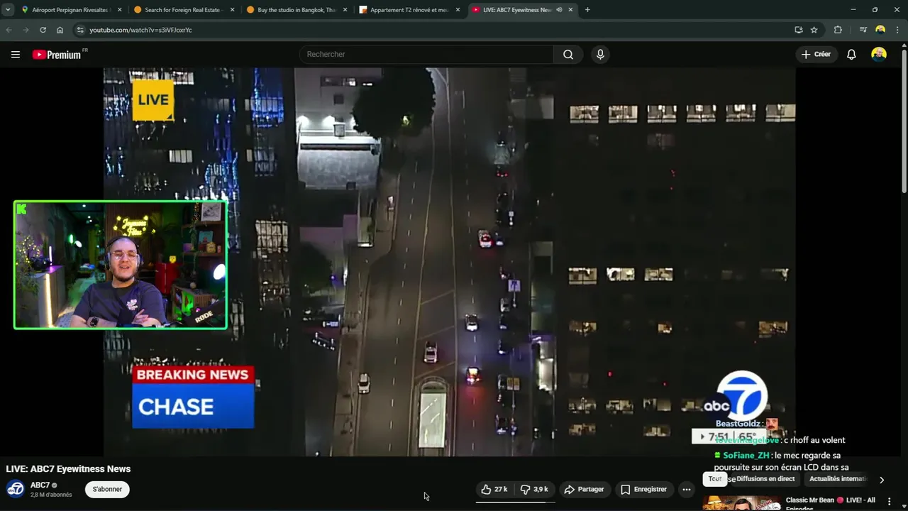908x511 pixels.
Task: Open the YouTube account avatar menu
Action: click(879, 54)
